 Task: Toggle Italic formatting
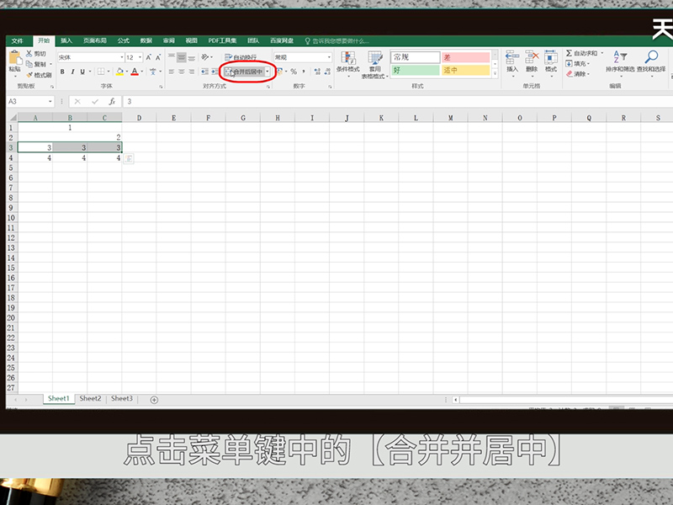click(72, 72)
